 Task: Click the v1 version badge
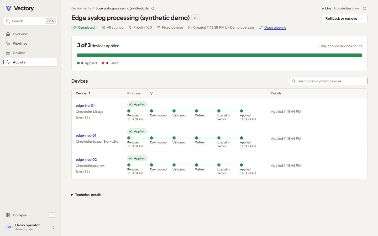point(196,18)
